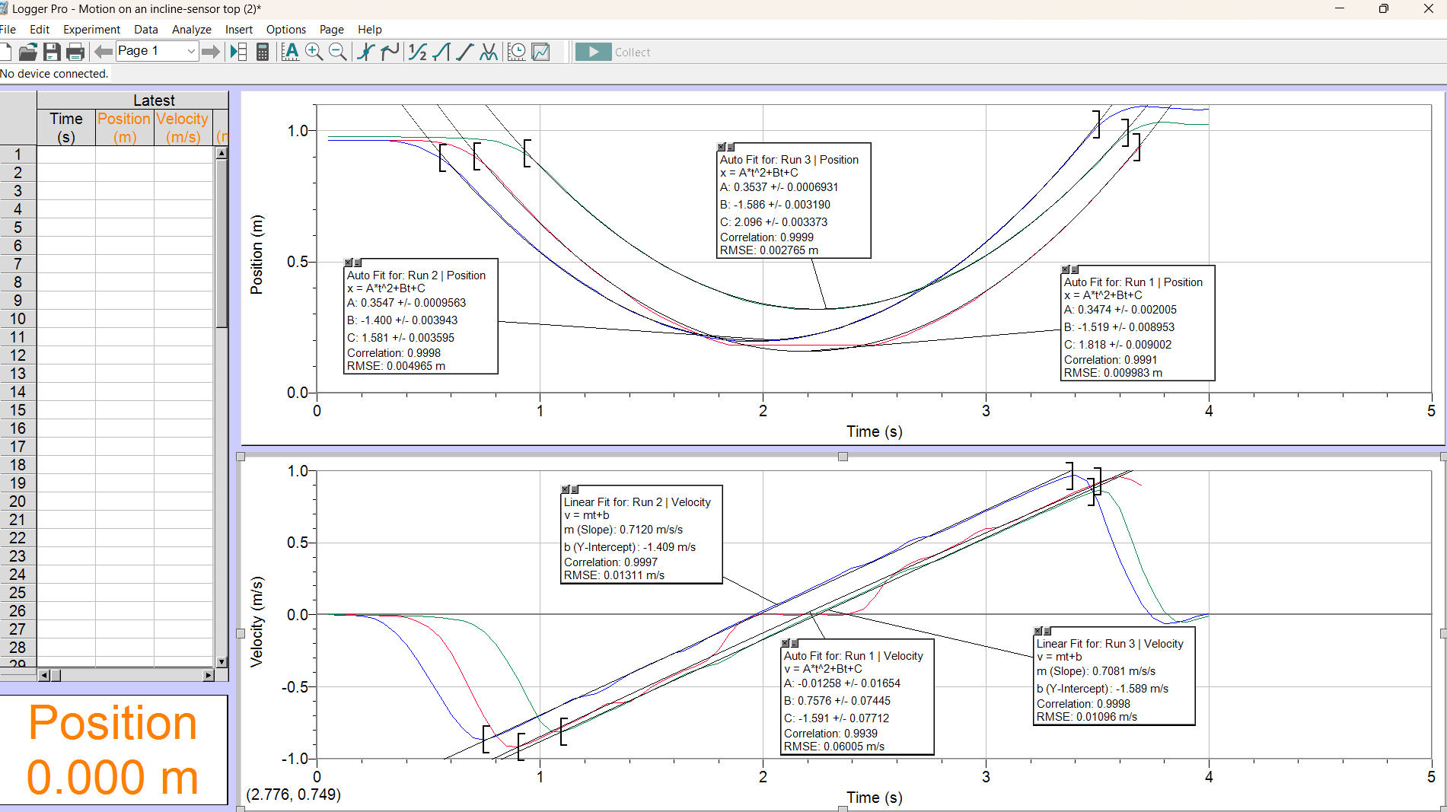Screen dimensions: 1447x812
Task: Activate the Examine tool
Action: [x=366, y=52]
